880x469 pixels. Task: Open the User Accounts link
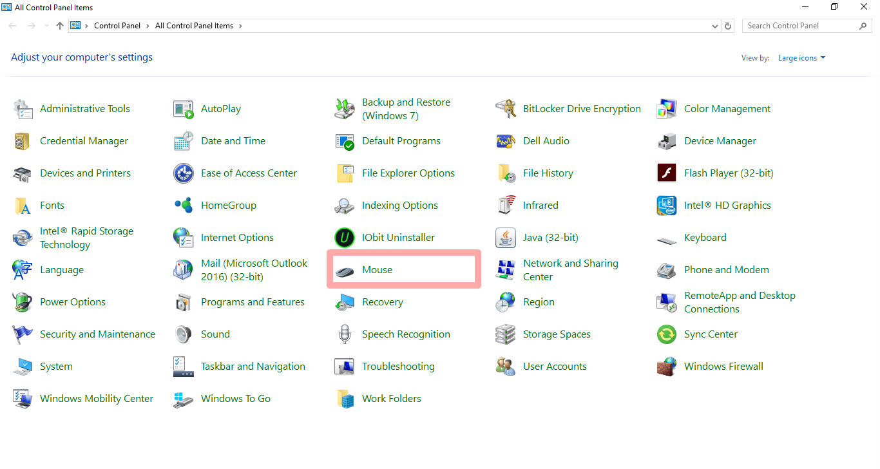pyautogui.click(x=555, y=367)
